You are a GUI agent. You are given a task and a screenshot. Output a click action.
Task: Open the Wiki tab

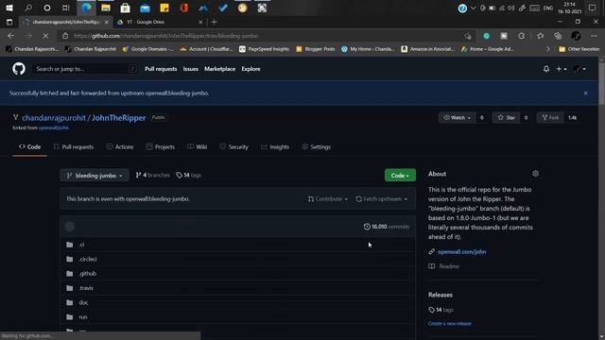point(198,147)
